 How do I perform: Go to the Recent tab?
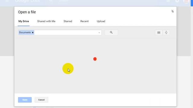(84, 21)
